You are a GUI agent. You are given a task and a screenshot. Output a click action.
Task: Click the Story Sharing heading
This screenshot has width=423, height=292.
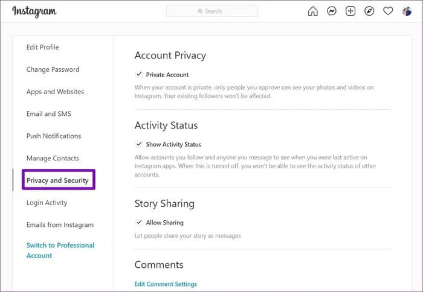coord(164,204)
